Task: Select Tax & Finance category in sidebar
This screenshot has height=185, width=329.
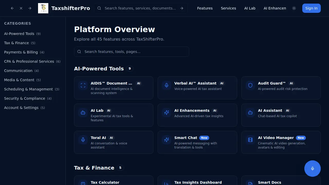Action: (x=20, y=43)
